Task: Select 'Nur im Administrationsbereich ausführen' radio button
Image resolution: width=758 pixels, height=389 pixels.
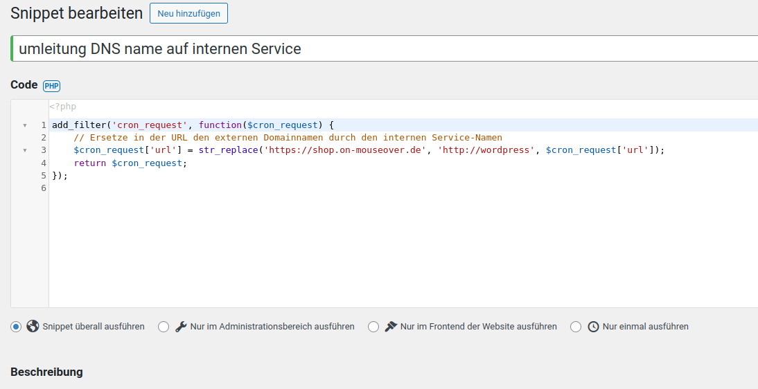Action: click(164, 327)
